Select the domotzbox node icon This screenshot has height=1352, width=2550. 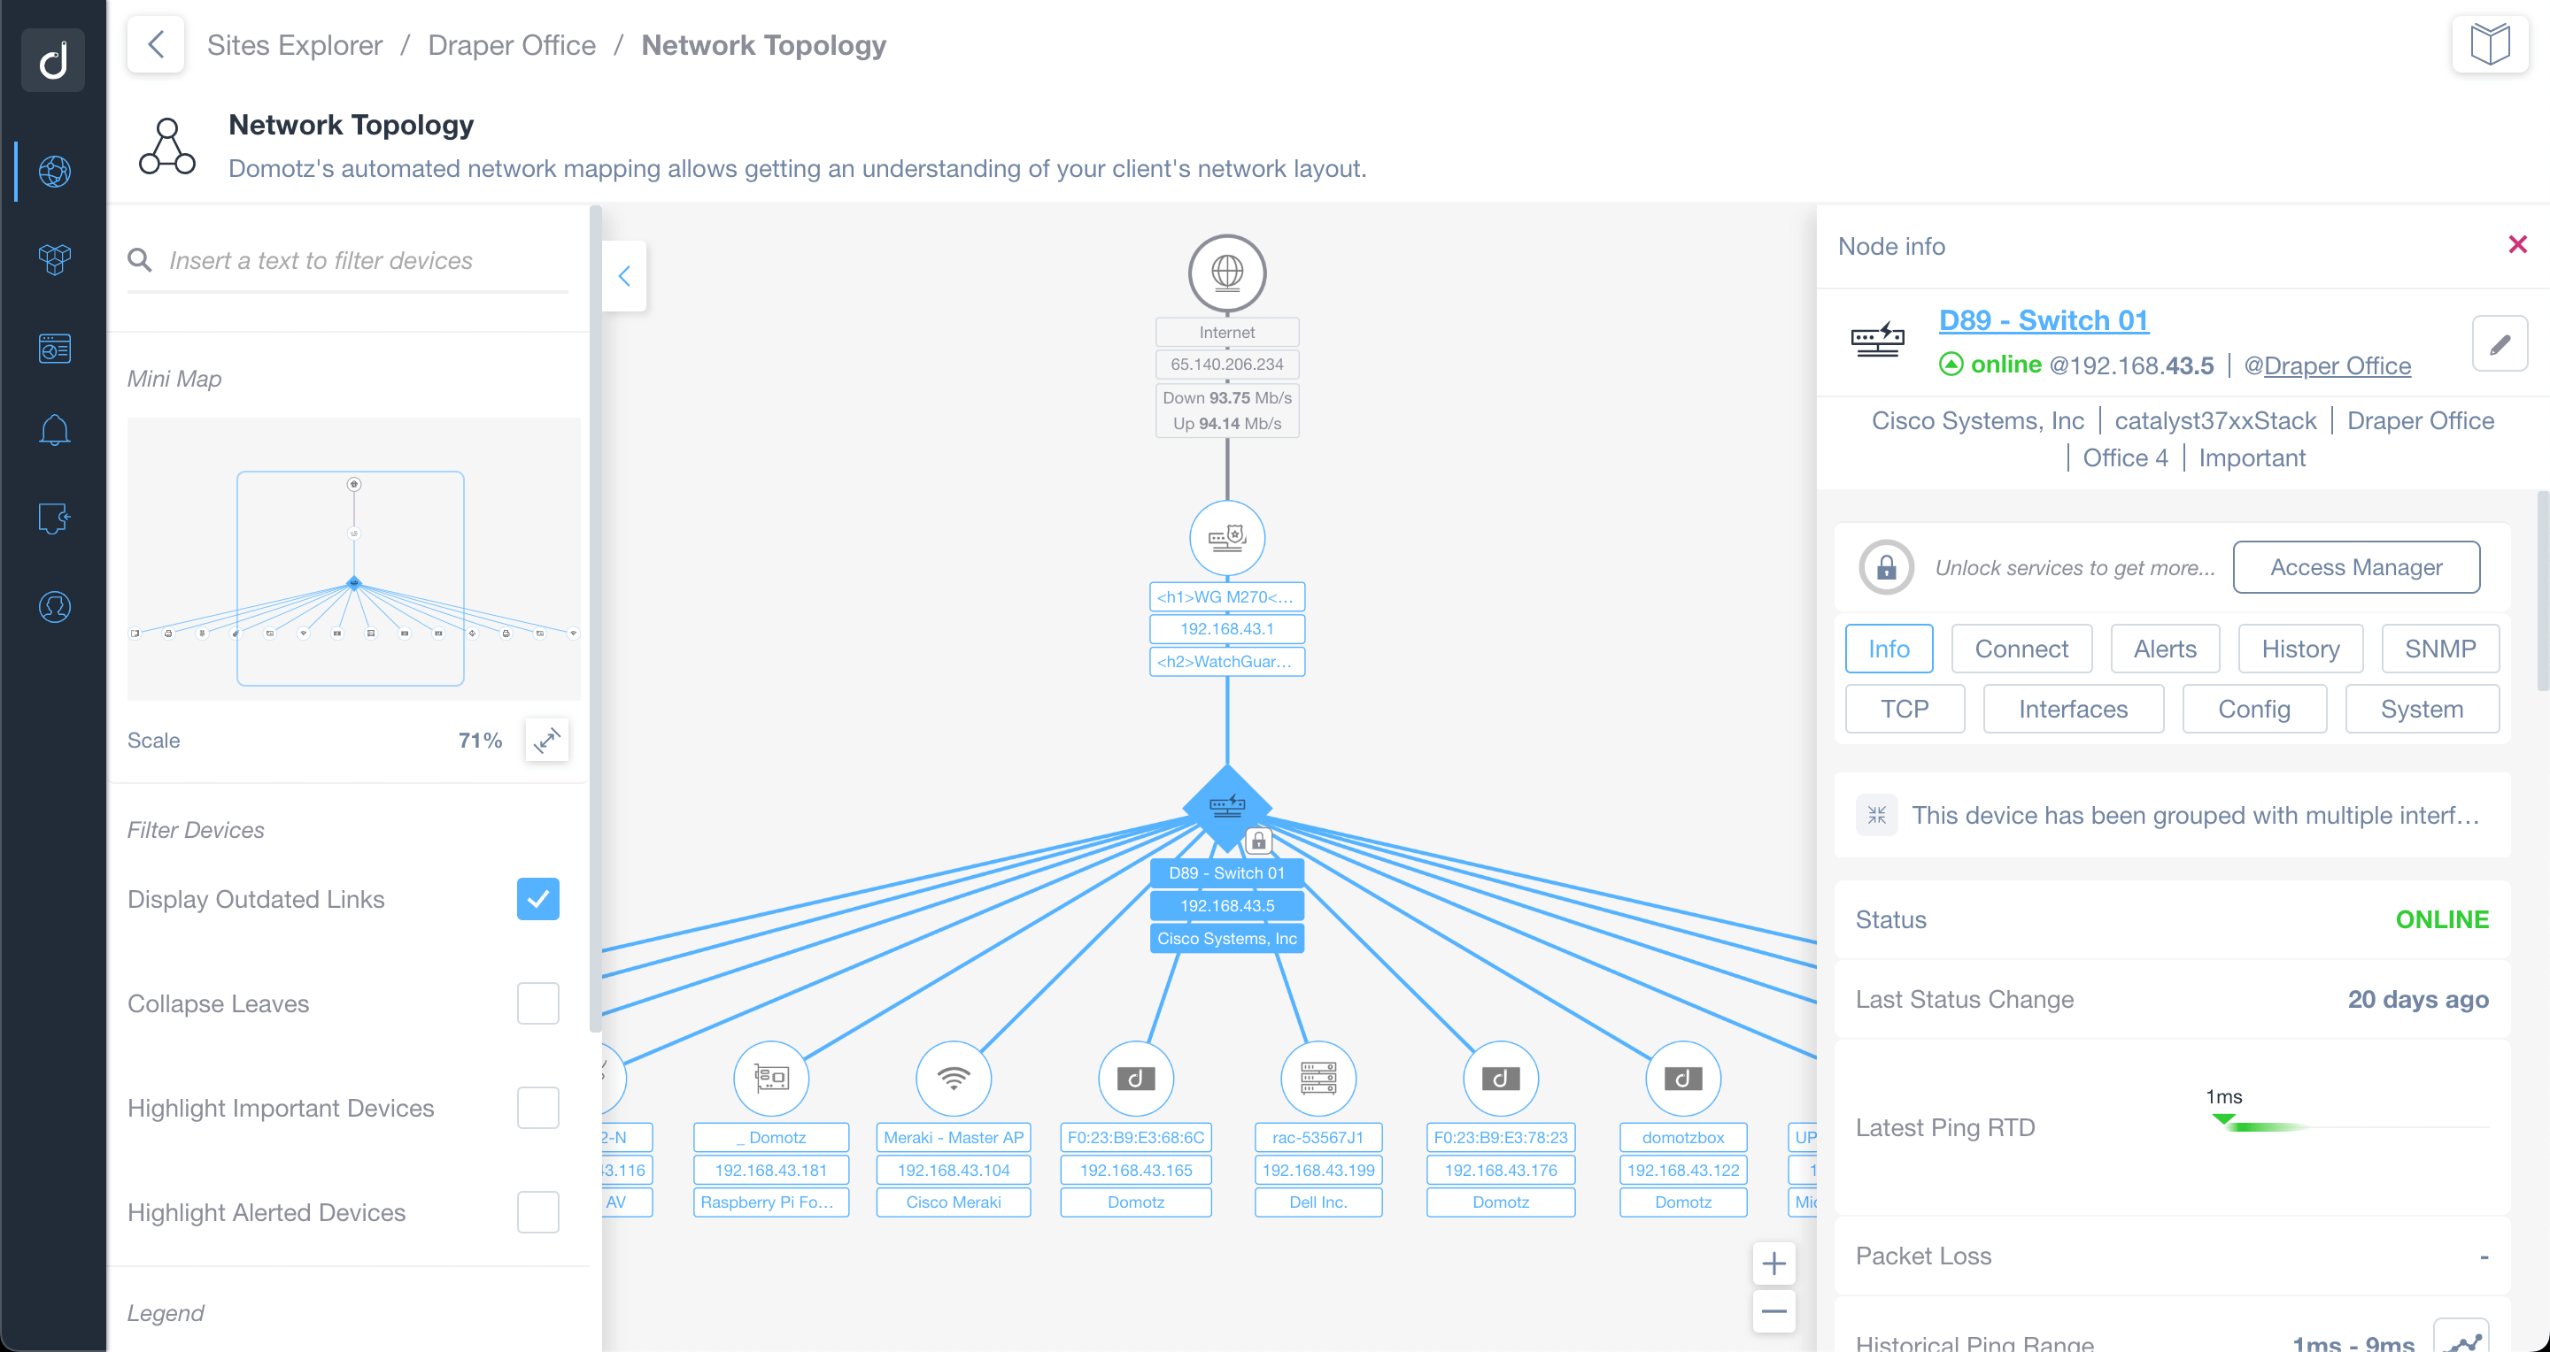pos(1683,1078)
